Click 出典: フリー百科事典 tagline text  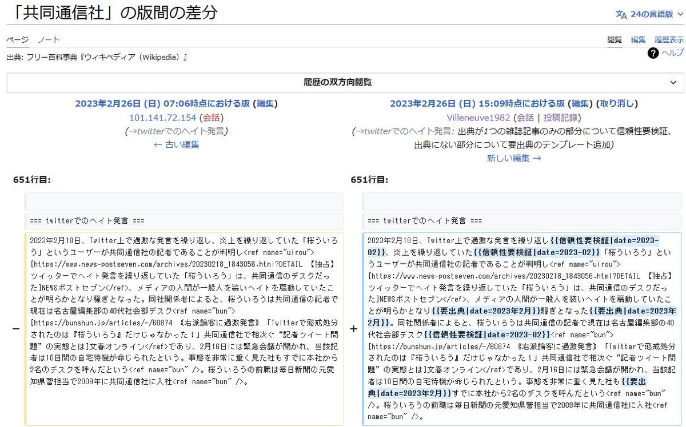(x=97, y=58)
